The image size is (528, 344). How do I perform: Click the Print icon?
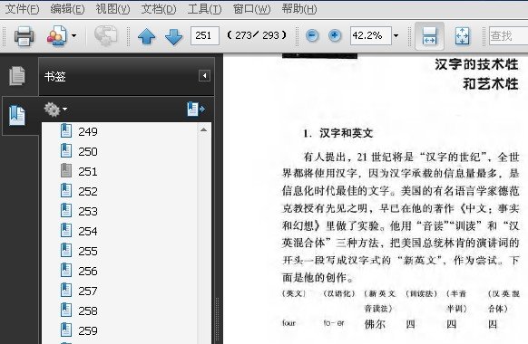[x=24, y=35]
